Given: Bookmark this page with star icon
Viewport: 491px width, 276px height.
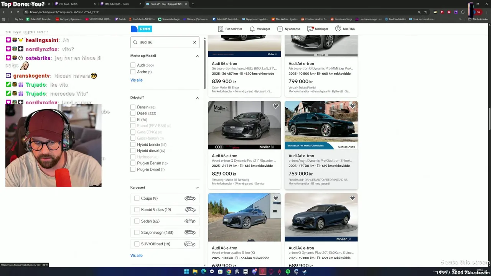Looking at the screenshot, I should click(x=425, y=12).
